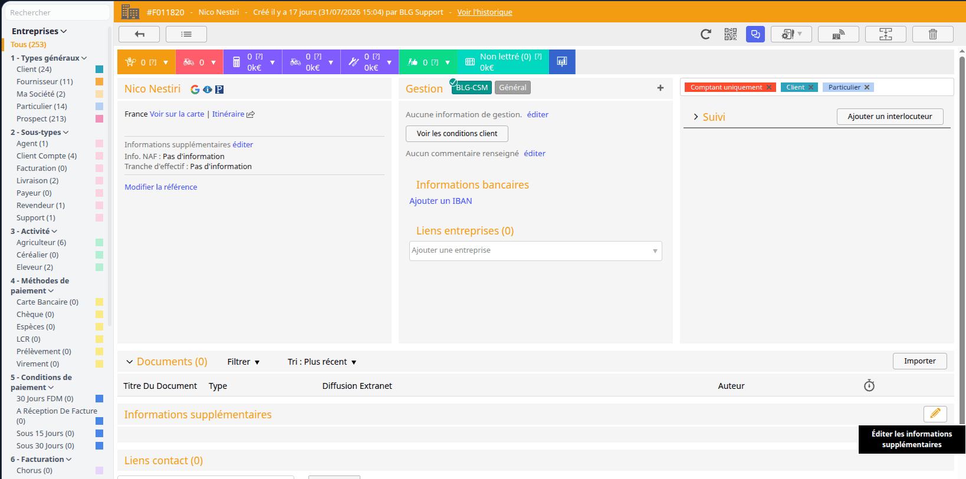Filter by Fournisseur (11)
This screenshot has width=966, height=479.
pyautogui.click(x=45, y=81)
